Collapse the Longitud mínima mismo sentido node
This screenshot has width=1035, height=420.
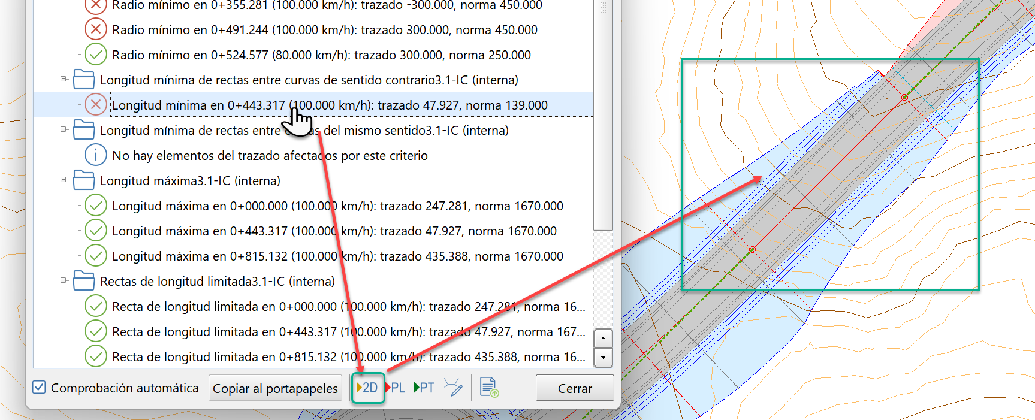click(63, 129)
